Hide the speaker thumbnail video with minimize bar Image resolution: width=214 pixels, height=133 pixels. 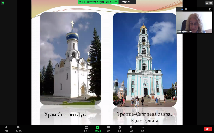[178, 9]
